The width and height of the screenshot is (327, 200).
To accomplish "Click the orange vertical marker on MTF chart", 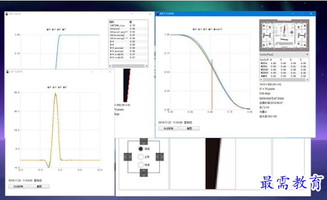I will (212, 85).
